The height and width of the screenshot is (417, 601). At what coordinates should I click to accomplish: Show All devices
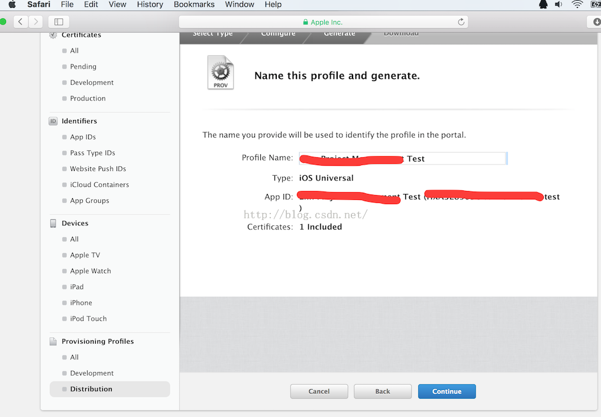(x=75, y=239)
